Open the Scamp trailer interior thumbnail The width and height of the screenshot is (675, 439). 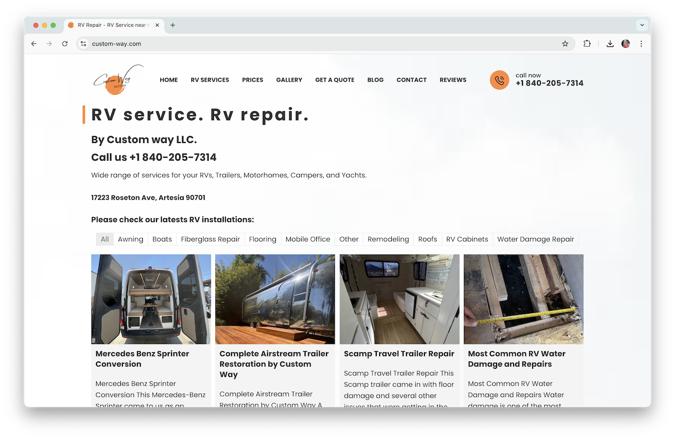click(x=399, y=299)
